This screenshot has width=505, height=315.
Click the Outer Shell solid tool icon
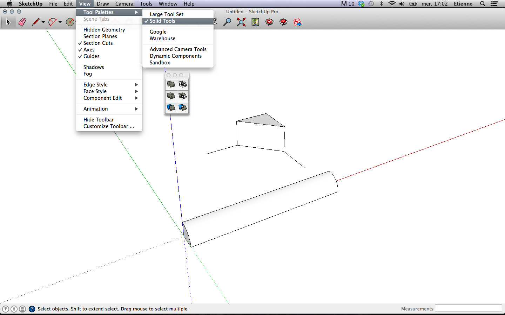[171, 84]
